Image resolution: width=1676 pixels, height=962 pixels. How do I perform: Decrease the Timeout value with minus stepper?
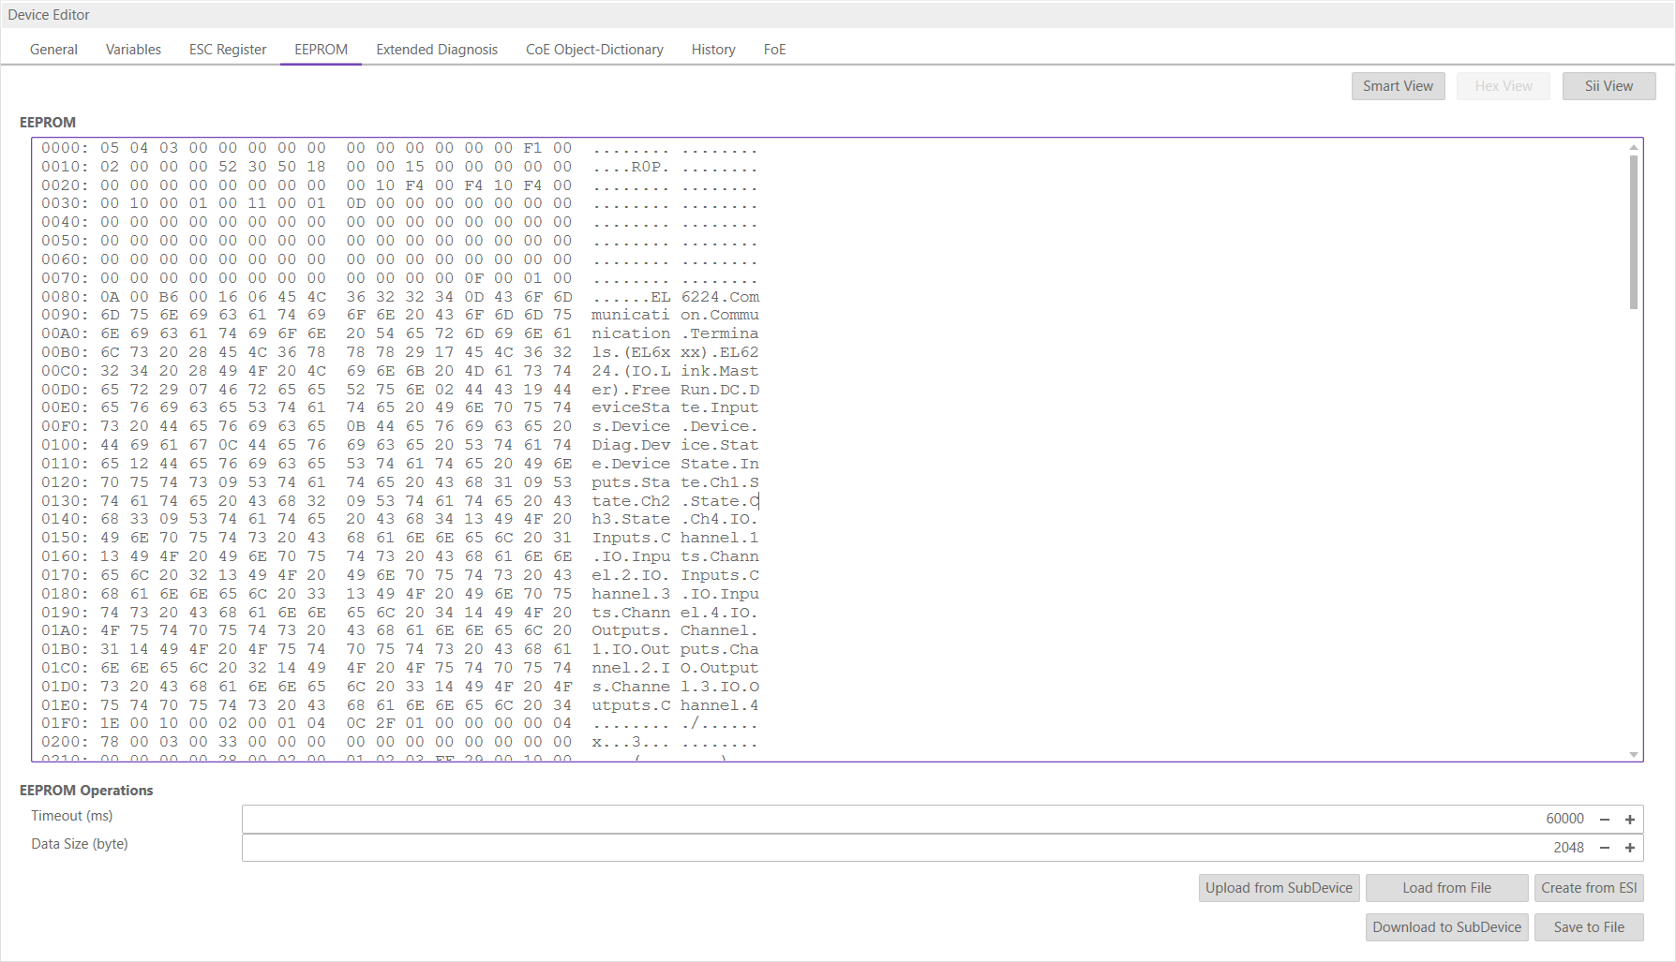tap(1606, 818)
